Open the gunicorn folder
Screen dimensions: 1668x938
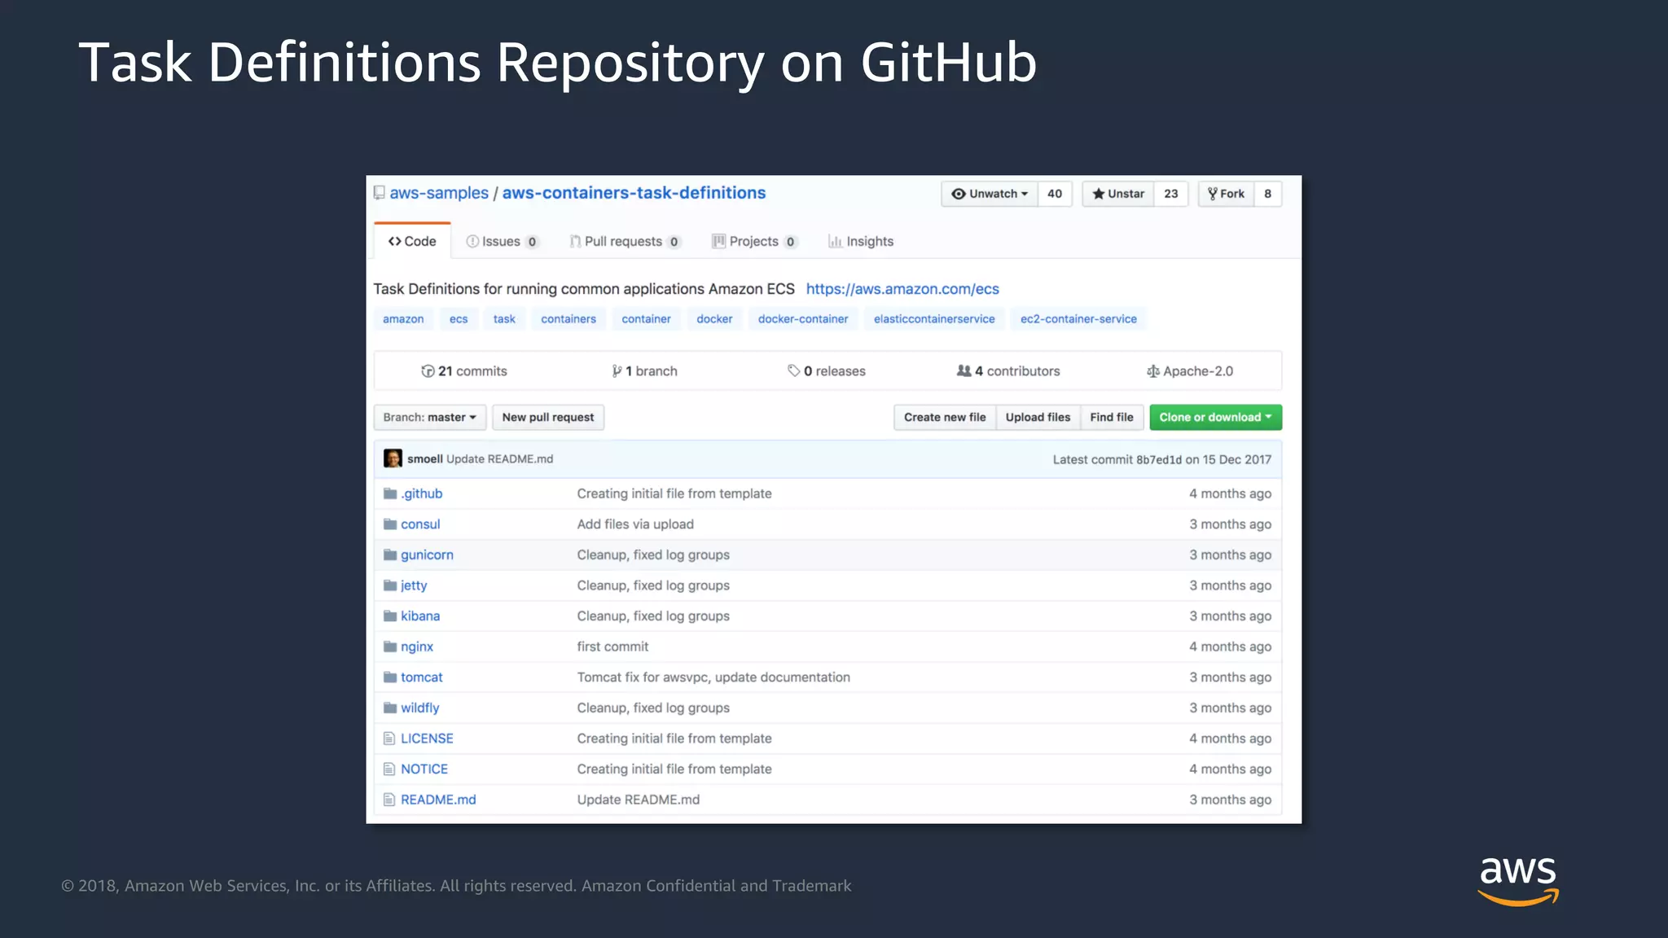coord(427,554)
